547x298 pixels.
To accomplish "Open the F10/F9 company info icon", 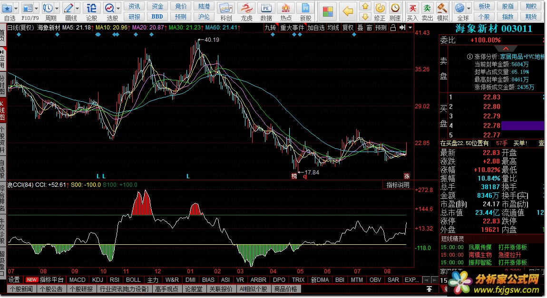I will click(x=27, y=8).
